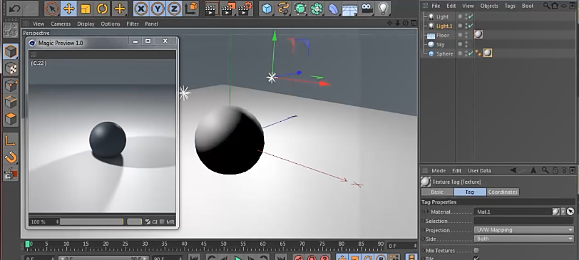Image resolution: width=579 pixels, height=260 pixels.
Task: Open the viewport Display menu
Action: pyautogui.click(x=86, y=24)
